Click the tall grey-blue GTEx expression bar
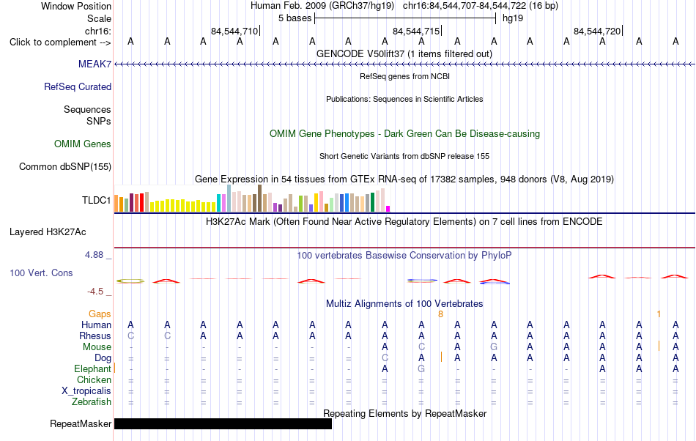696x441 pixels. pyautogui.click(x=229, y=199)
